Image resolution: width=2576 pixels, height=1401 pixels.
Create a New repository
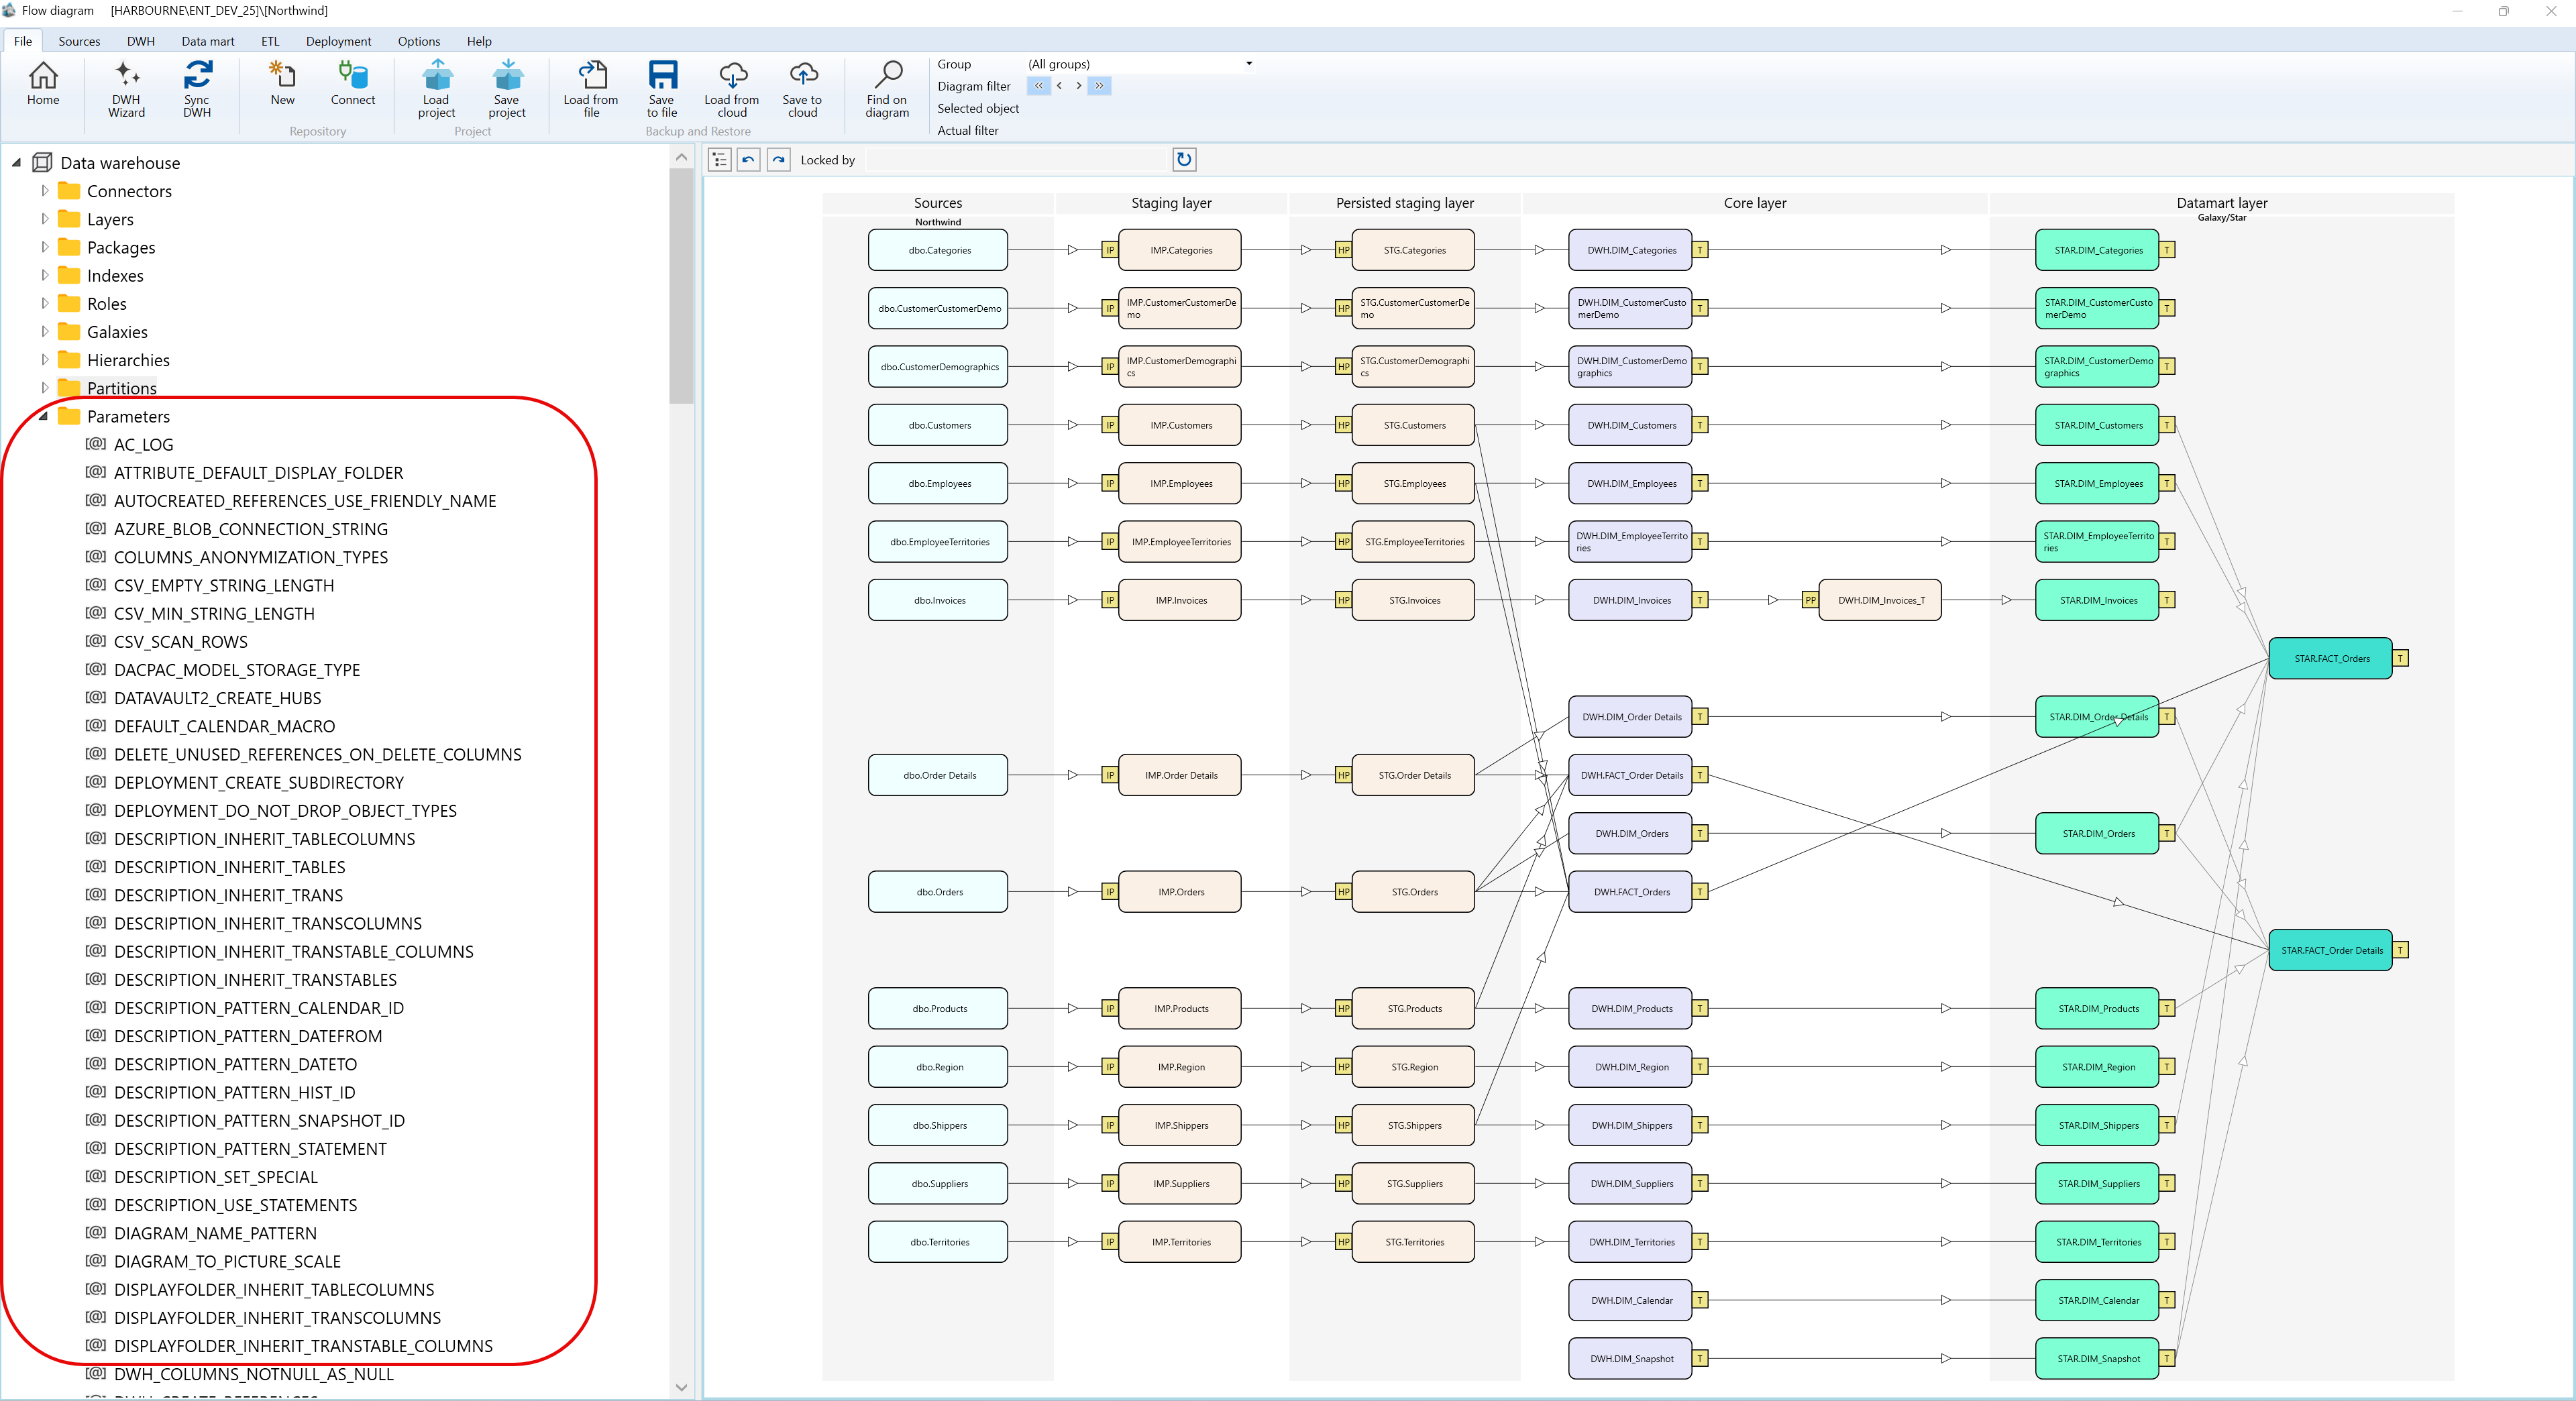point(282,84)
